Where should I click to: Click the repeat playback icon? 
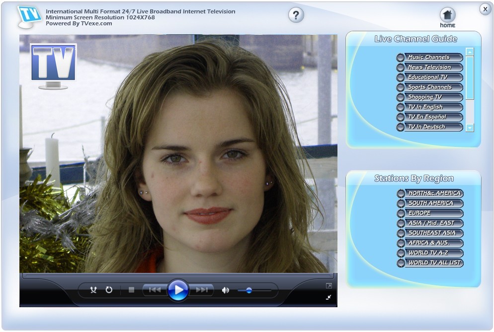(109, 290)
